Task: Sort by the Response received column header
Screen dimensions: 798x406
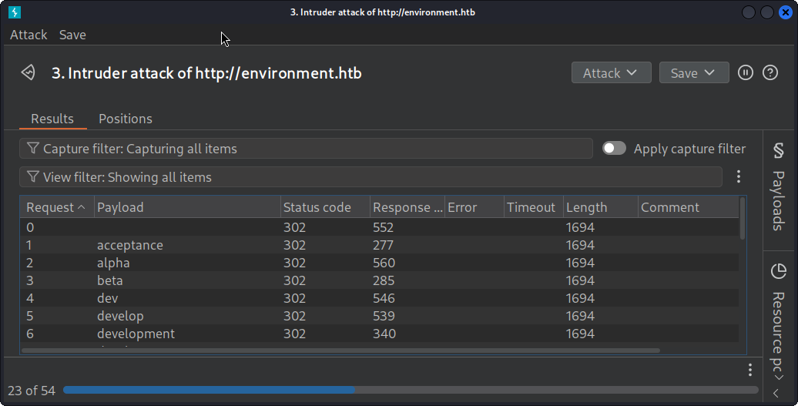Action: coord(407,207)
